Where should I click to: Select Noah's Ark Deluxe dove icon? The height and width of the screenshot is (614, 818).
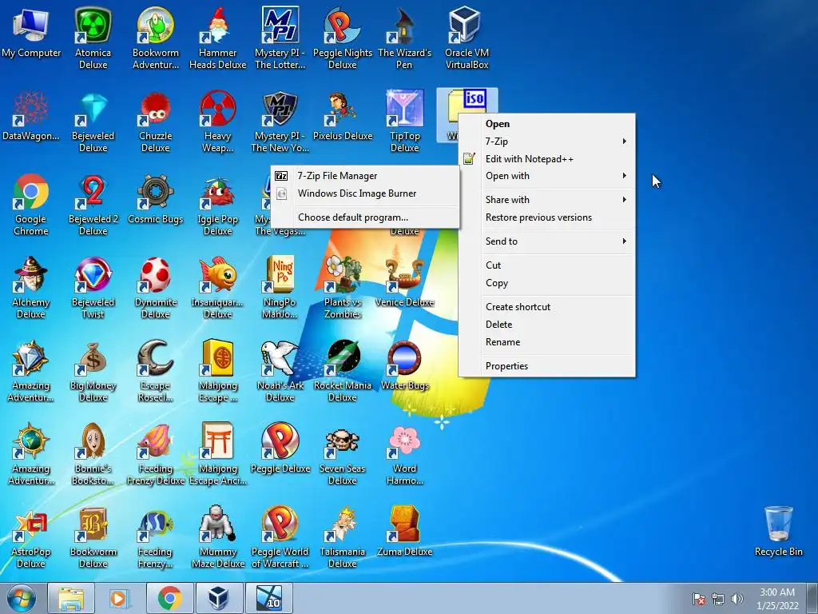(280, 371)
